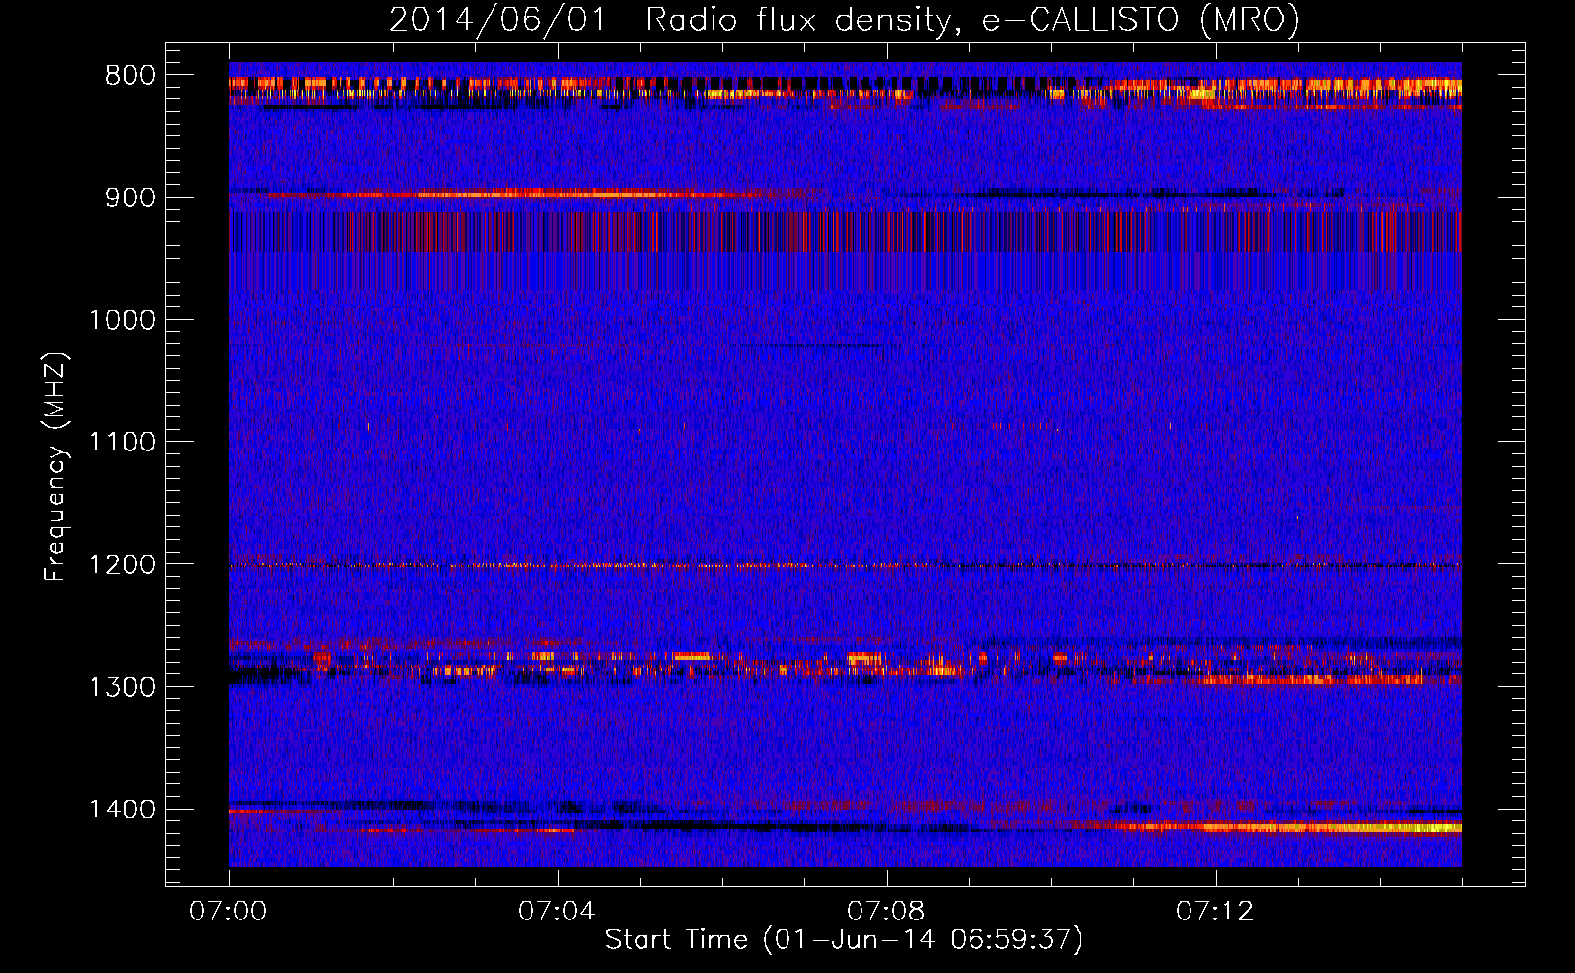
Task: Click the 07:08 time tick label
Action: pos(886,912)
